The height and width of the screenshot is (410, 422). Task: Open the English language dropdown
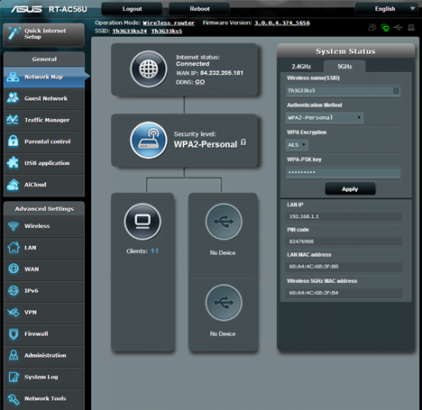[x=388, y=9]
